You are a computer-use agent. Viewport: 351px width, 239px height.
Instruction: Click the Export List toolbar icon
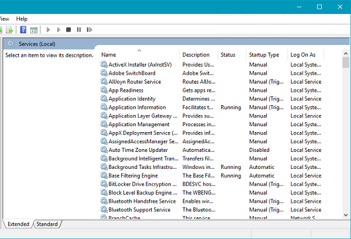click(x=11, y=29)
